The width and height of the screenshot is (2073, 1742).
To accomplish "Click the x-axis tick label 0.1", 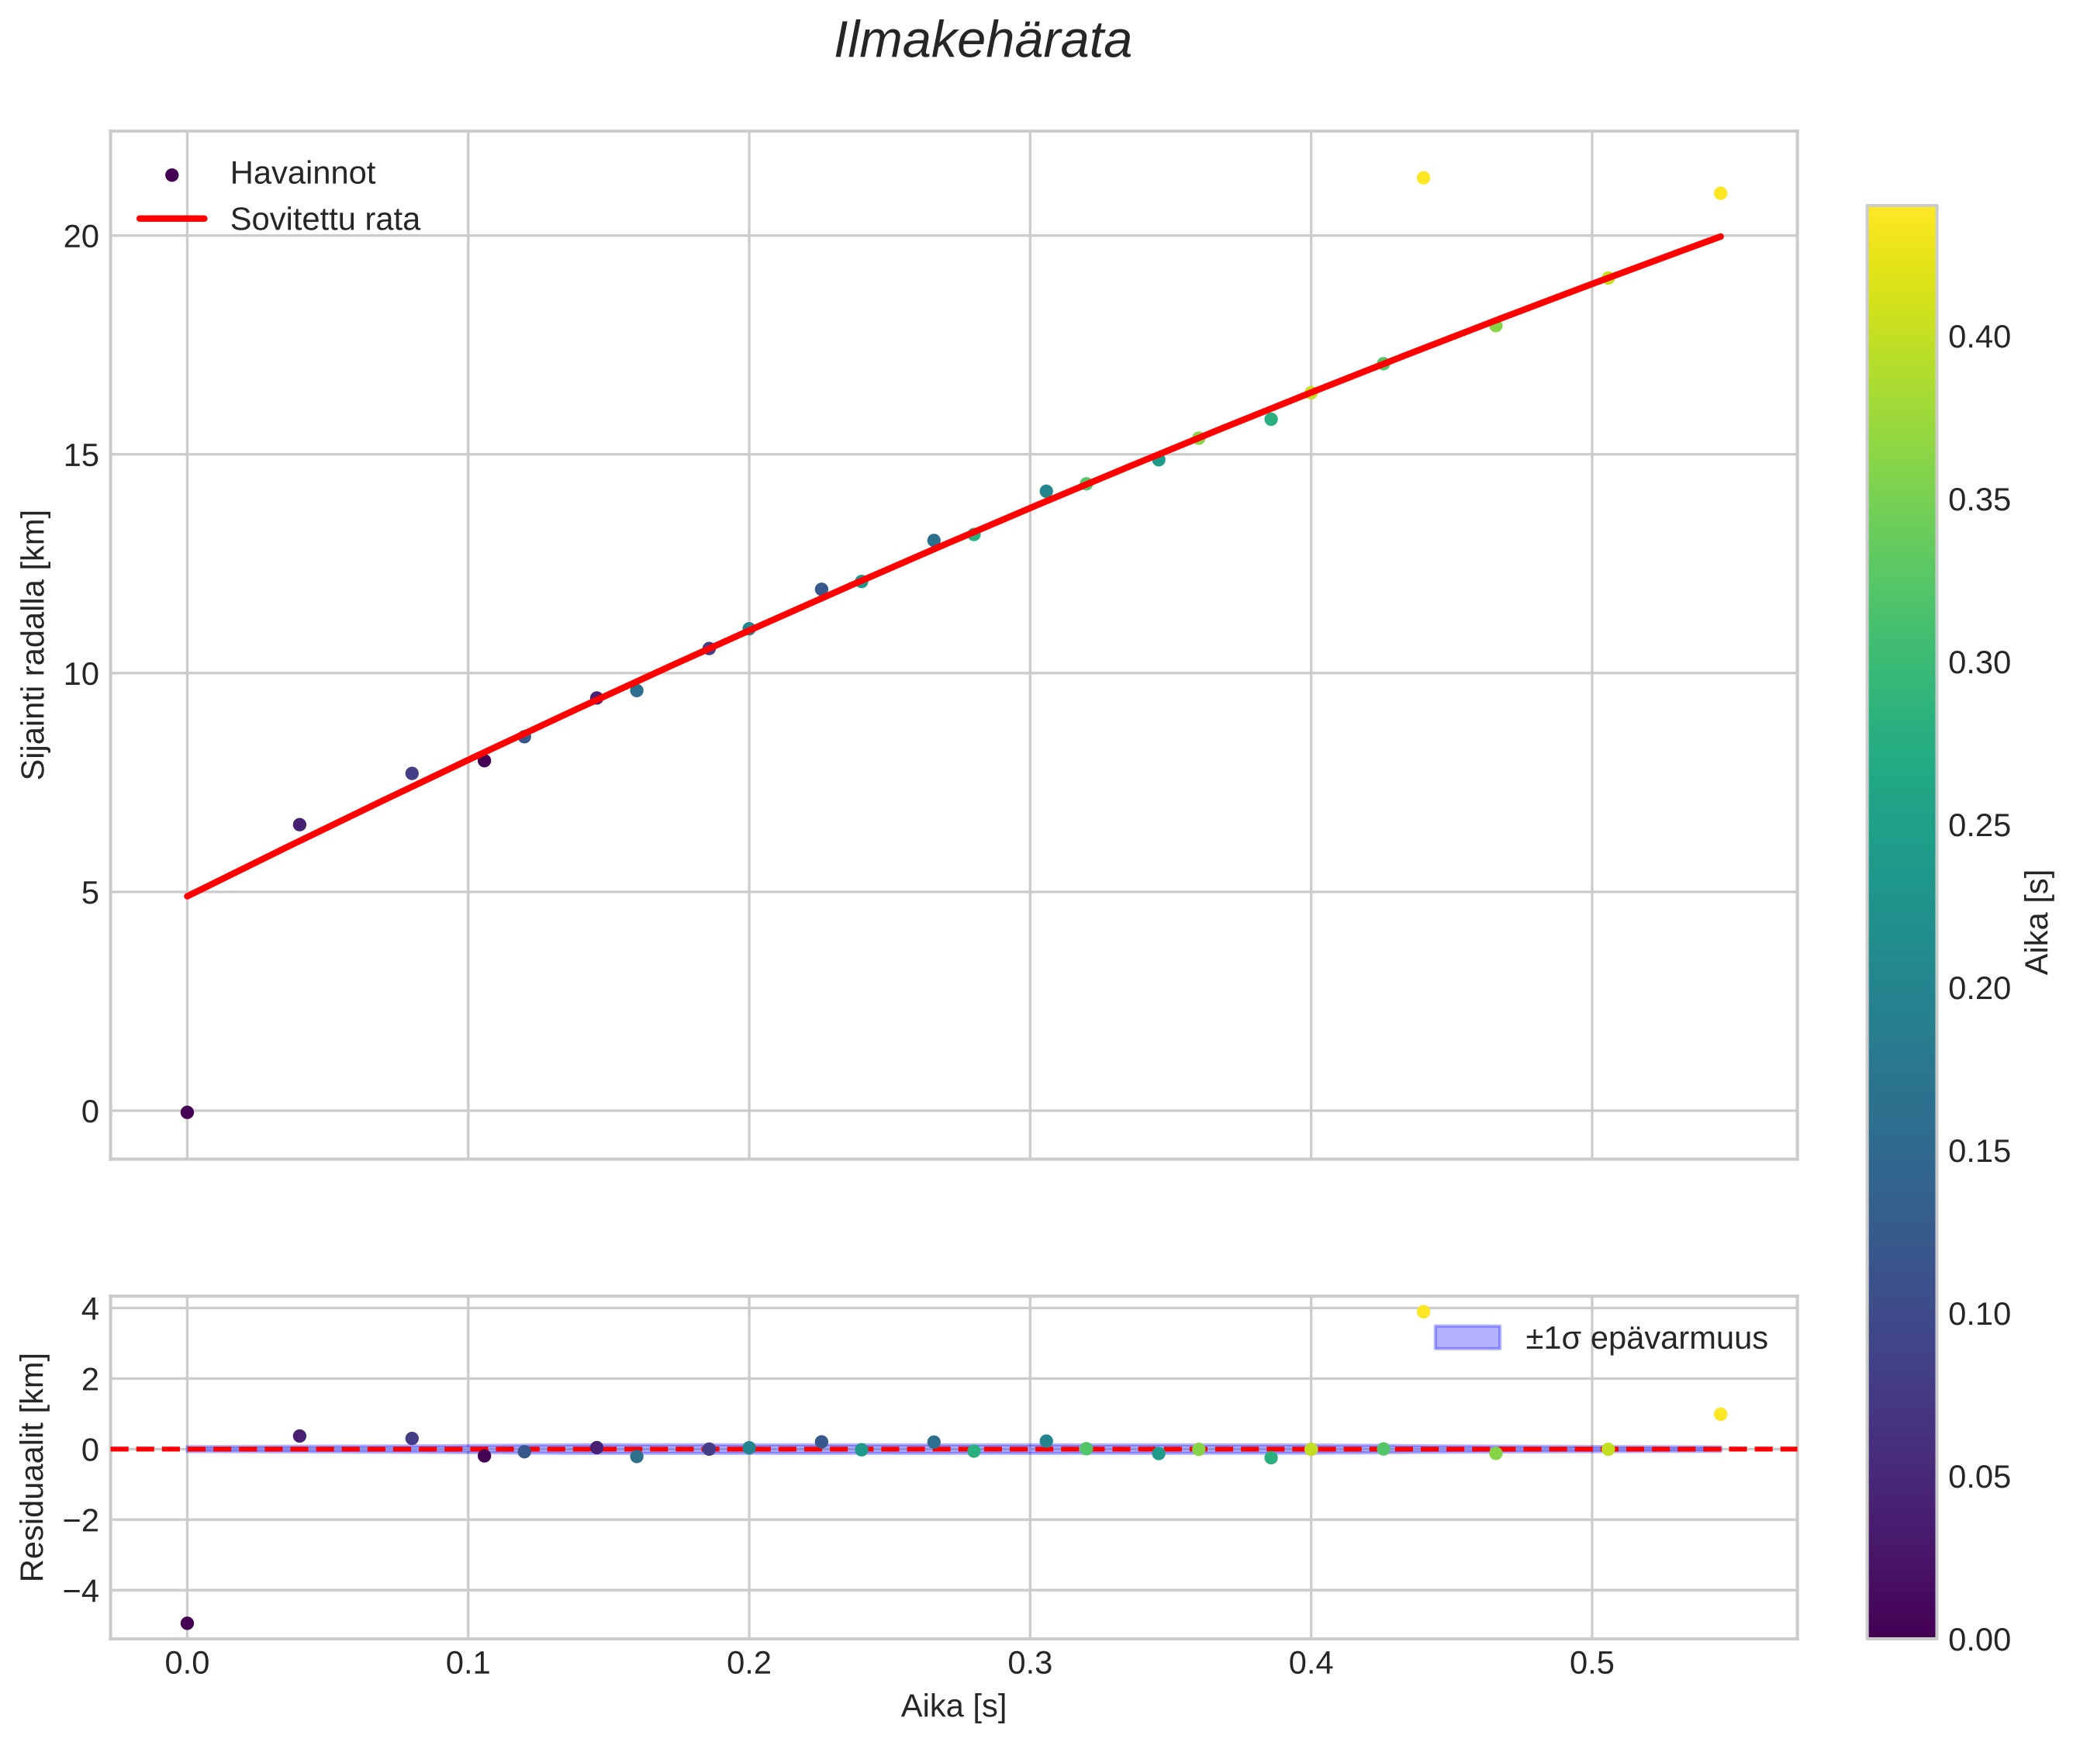I will pyautogui.click(x=468, y=1663).
